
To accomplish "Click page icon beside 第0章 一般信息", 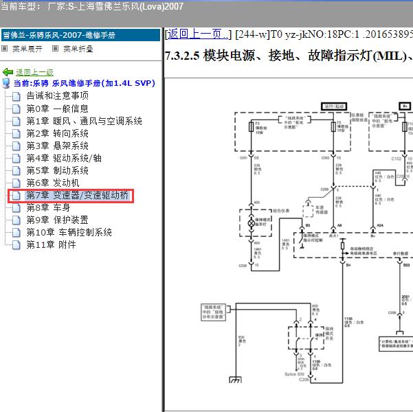I will tap(16, 108).
